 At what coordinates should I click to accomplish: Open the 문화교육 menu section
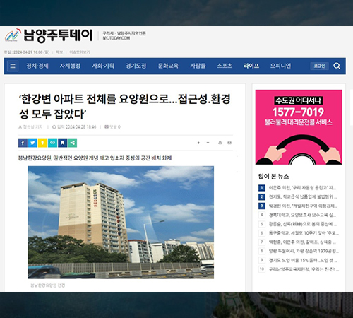(x=168, y=66)
